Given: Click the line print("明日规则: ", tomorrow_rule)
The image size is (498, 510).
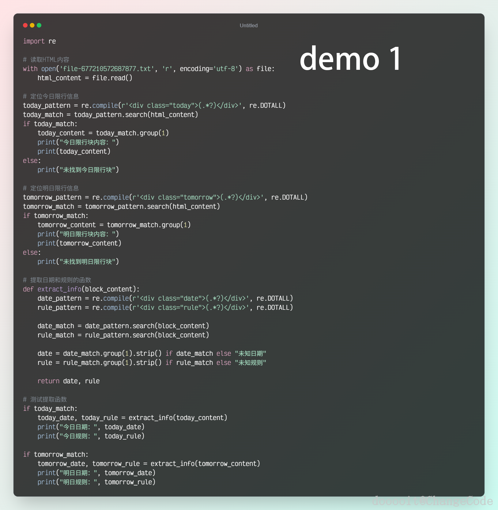Looking at the screenshot, I should coord(96,482).
